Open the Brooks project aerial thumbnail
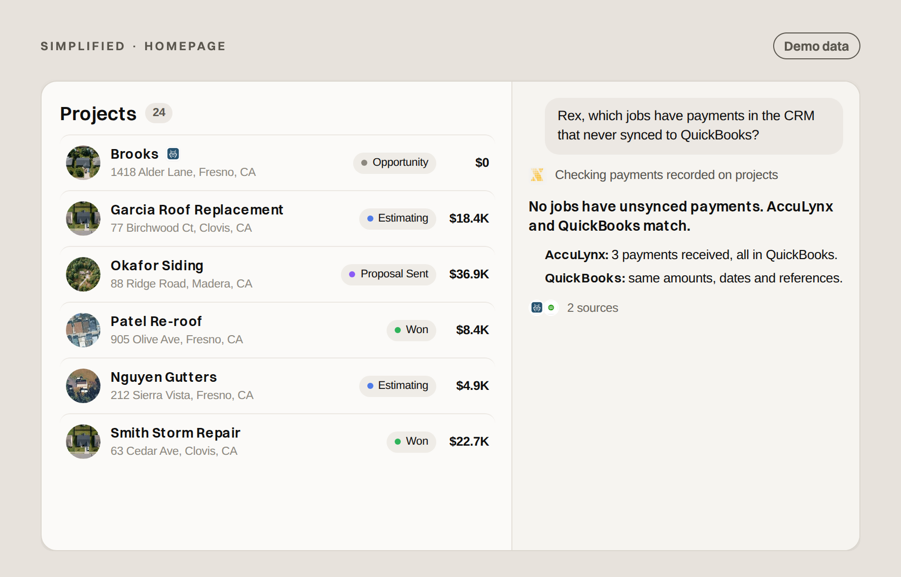 83,163
